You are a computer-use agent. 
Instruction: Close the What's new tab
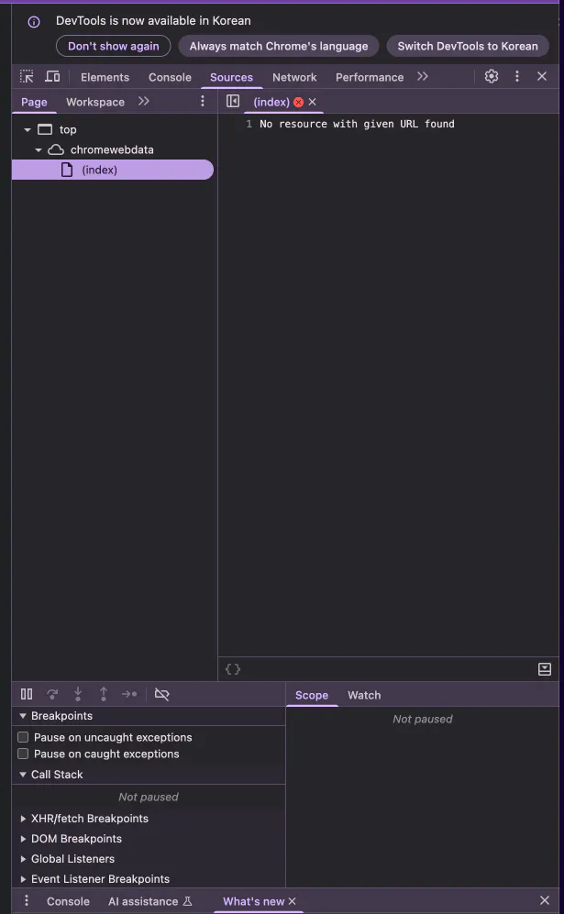pos(293,901)
